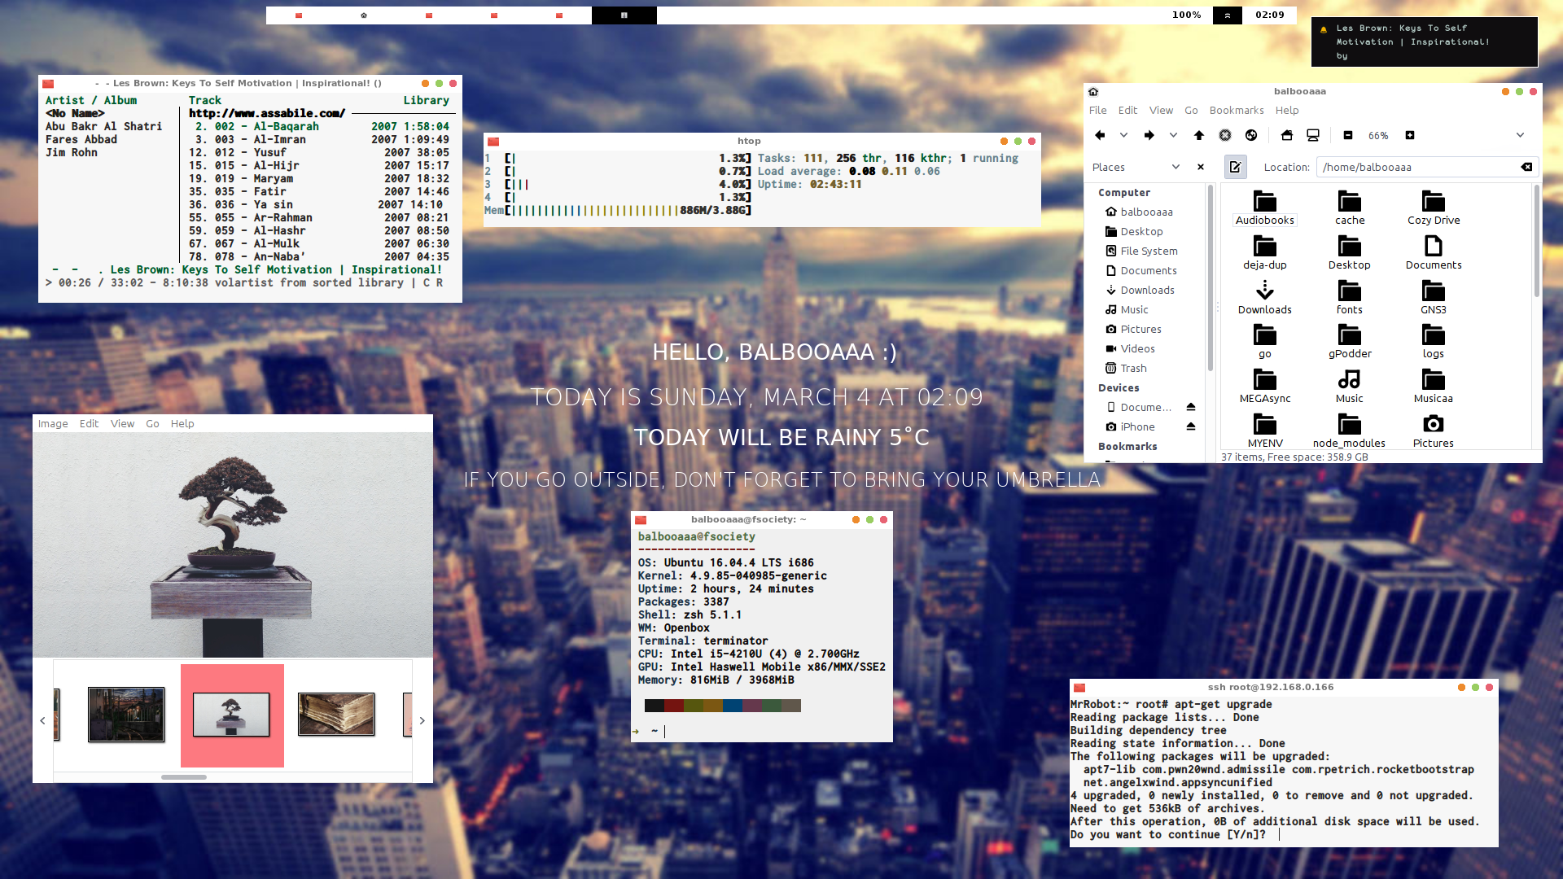Select balbooaaa home in Places sidebar
Image resolution: width=1563 pixels, height=879 pixels.
pos(1146,212)
